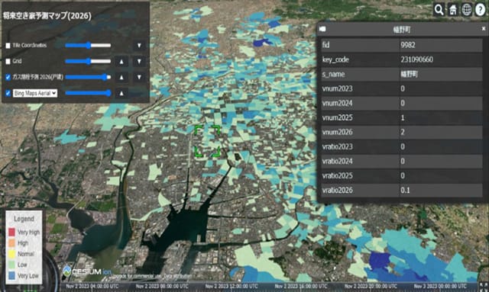Enable the Grid layer checkbox
The height and width of the screenshot is (292, 489).
click(8, 61)
